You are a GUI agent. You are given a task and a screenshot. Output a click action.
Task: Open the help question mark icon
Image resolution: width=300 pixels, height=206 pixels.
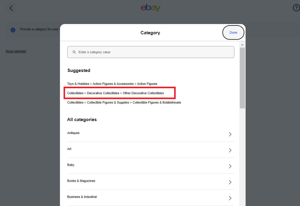296,8
